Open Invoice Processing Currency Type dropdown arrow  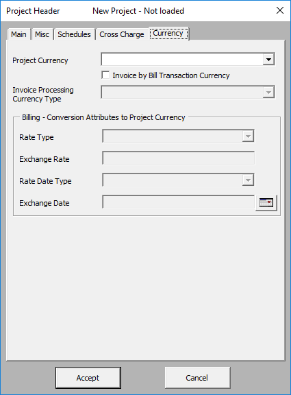[268, 92]
